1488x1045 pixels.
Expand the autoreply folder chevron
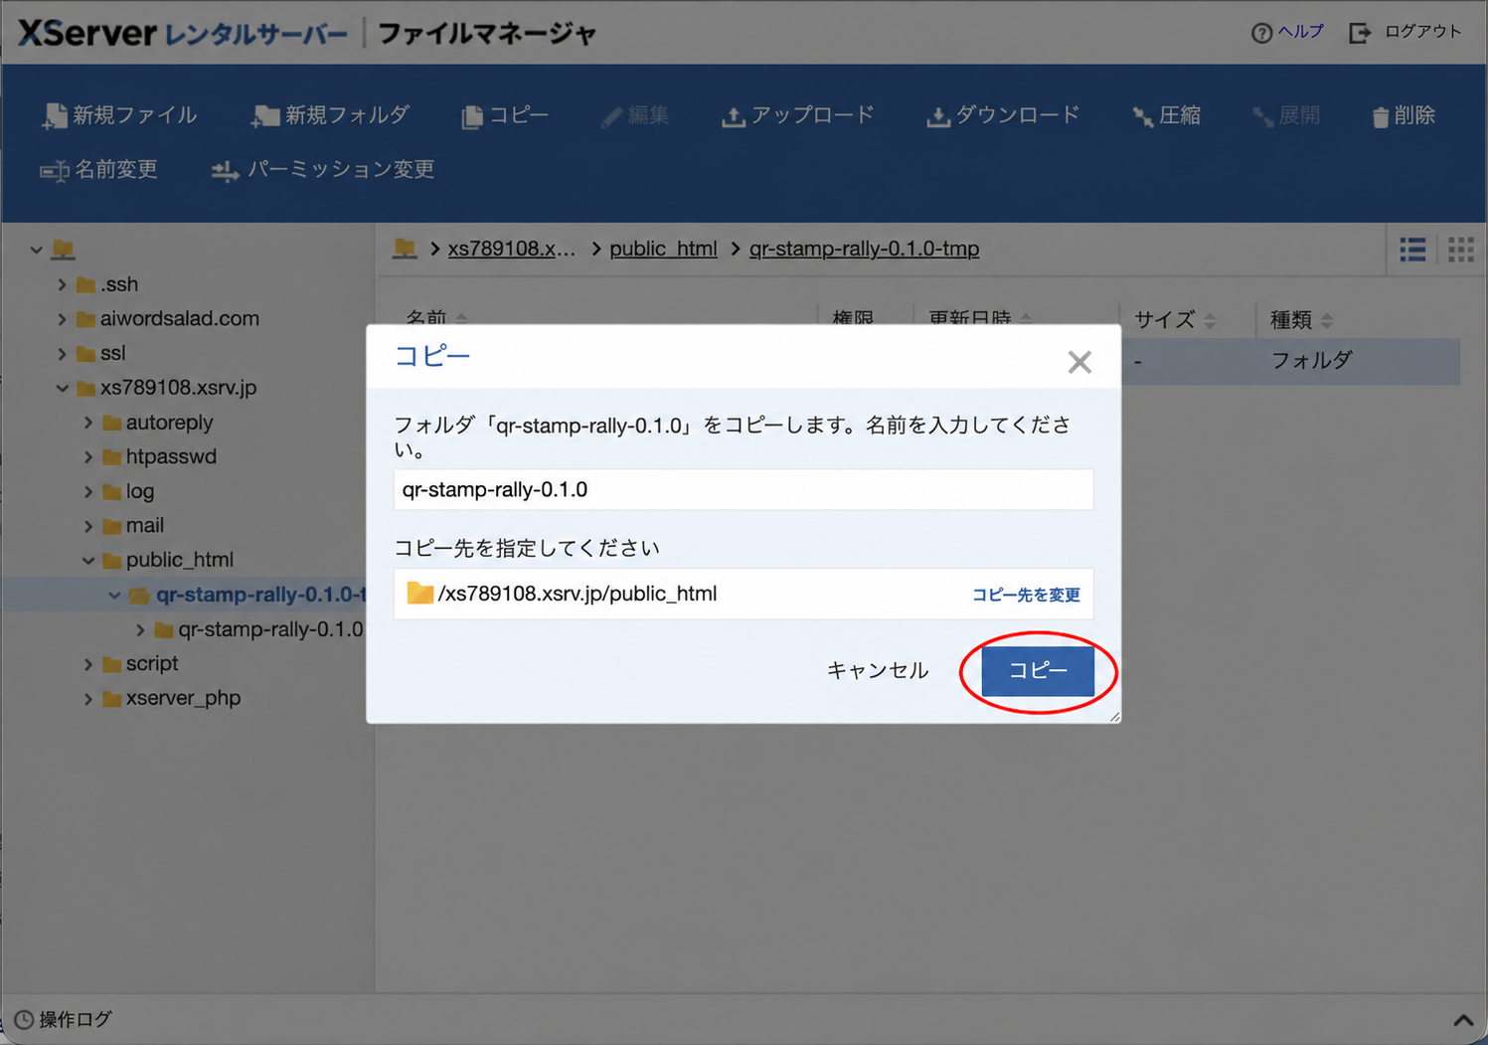click(88, 424)
